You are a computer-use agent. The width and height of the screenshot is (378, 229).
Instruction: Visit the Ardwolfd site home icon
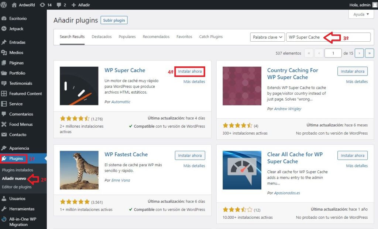(14, 5)
